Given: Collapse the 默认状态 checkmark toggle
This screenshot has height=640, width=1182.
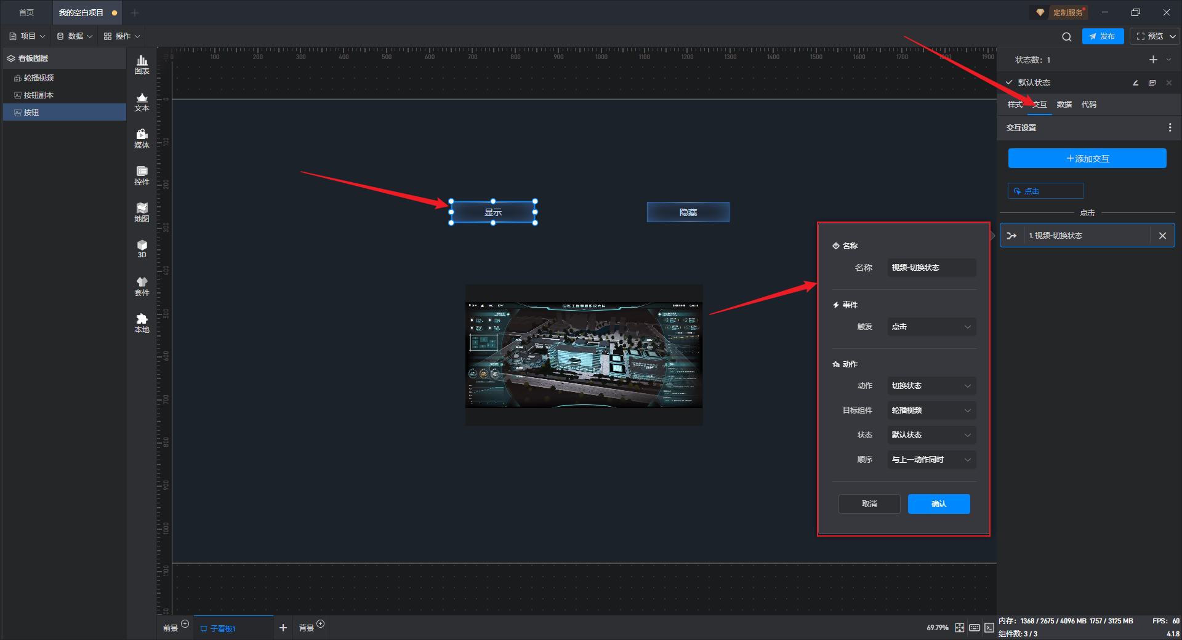Looking at the screenshot, I should (x=1008, y=82).
